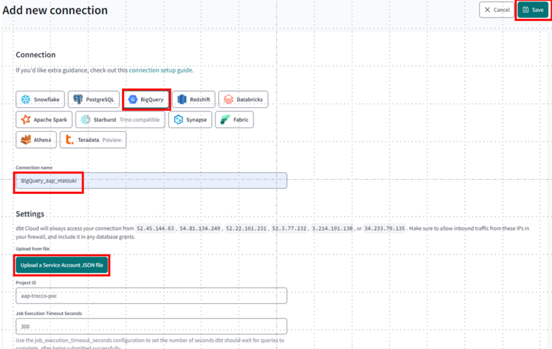Click the Redshift logo icon
The height and width of the screenshot is (349, 552).
pos(182,99)
